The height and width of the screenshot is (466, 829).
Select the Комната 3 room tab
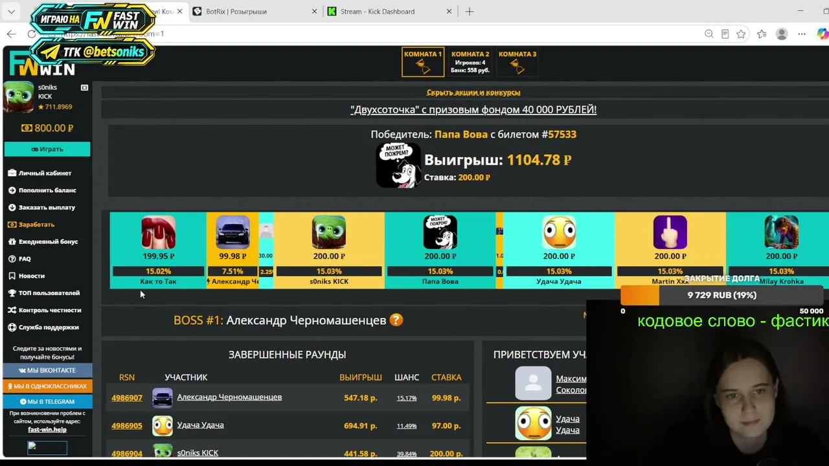click(x=517, y=62)
